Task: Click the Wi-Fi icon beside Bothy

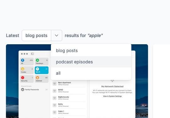Action: coord(55,105)
